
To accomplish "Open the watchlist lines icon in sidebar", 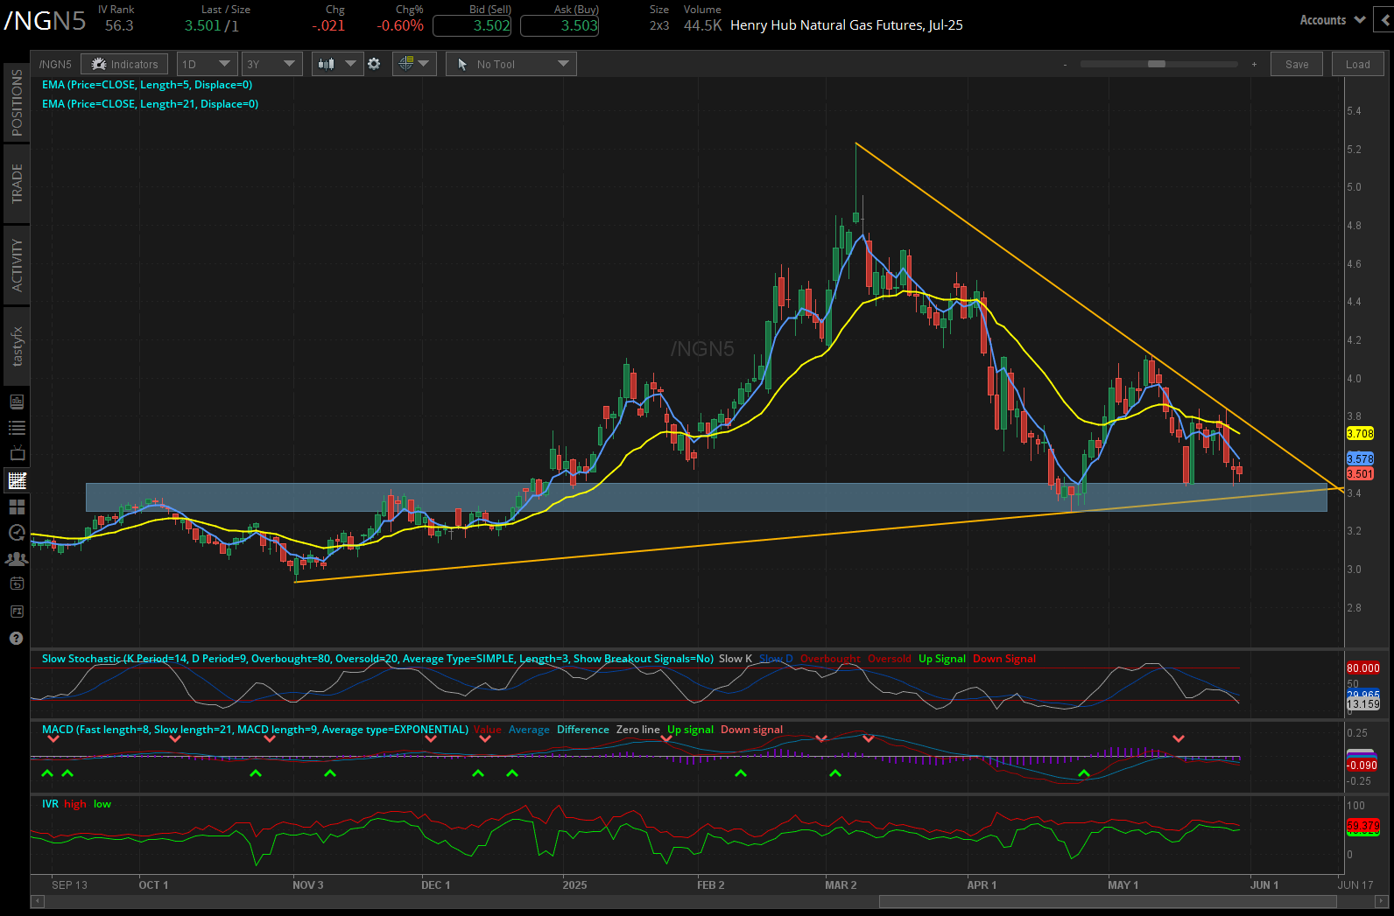I will [x=17, y=428].
